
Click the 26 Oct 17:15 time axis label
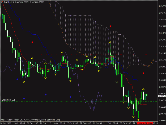coord(19,123)
